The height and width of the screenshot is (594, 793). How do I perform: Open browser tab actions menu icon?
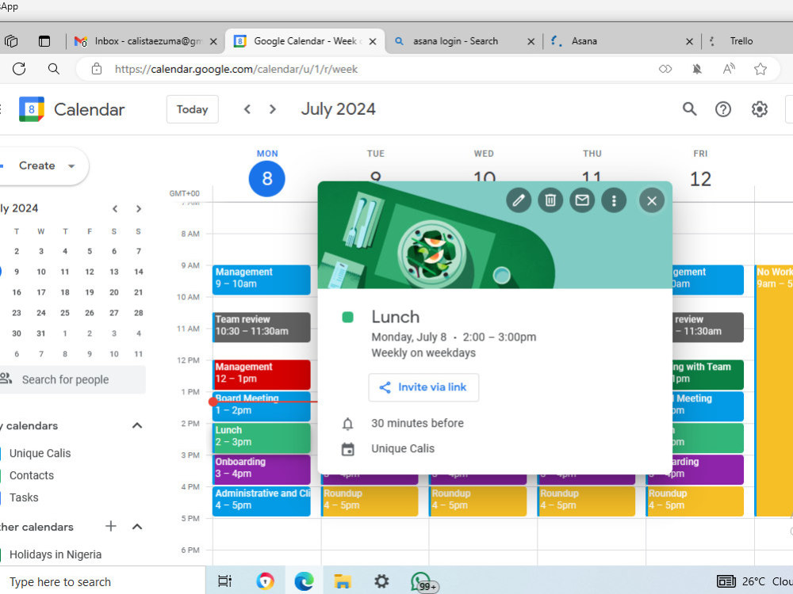[44, 41]
